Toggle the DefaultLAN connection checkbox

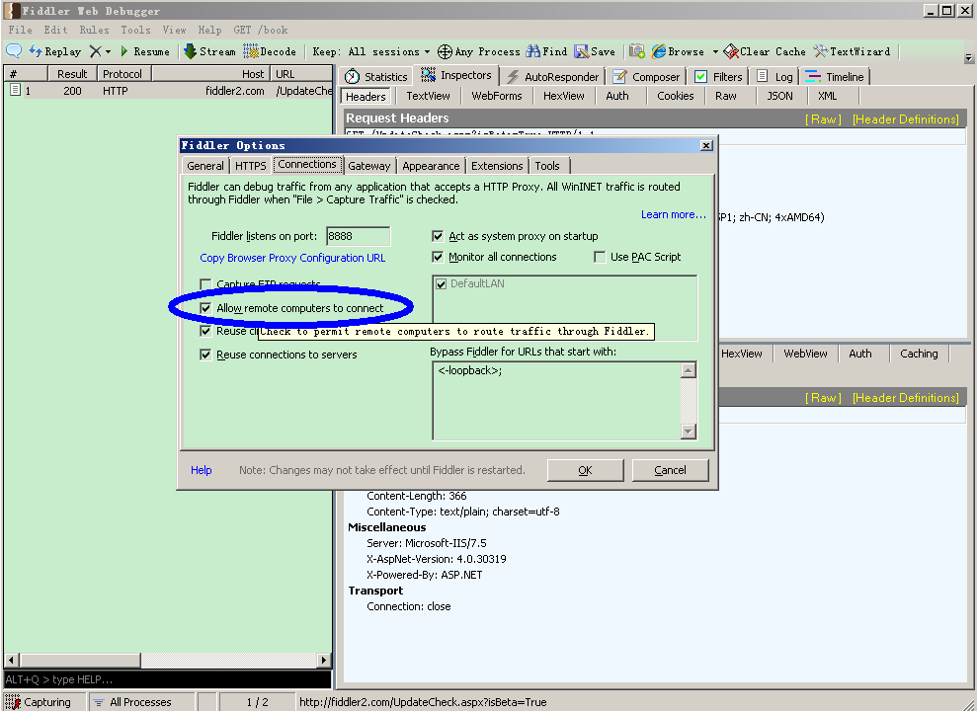coord(442,283)
